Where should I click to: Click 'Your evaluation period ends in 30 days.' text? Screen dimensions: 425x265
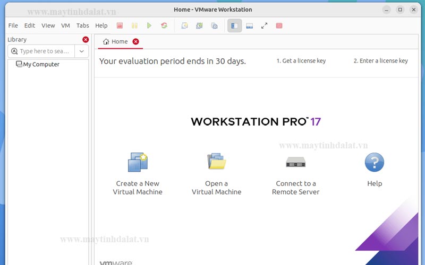172,61
